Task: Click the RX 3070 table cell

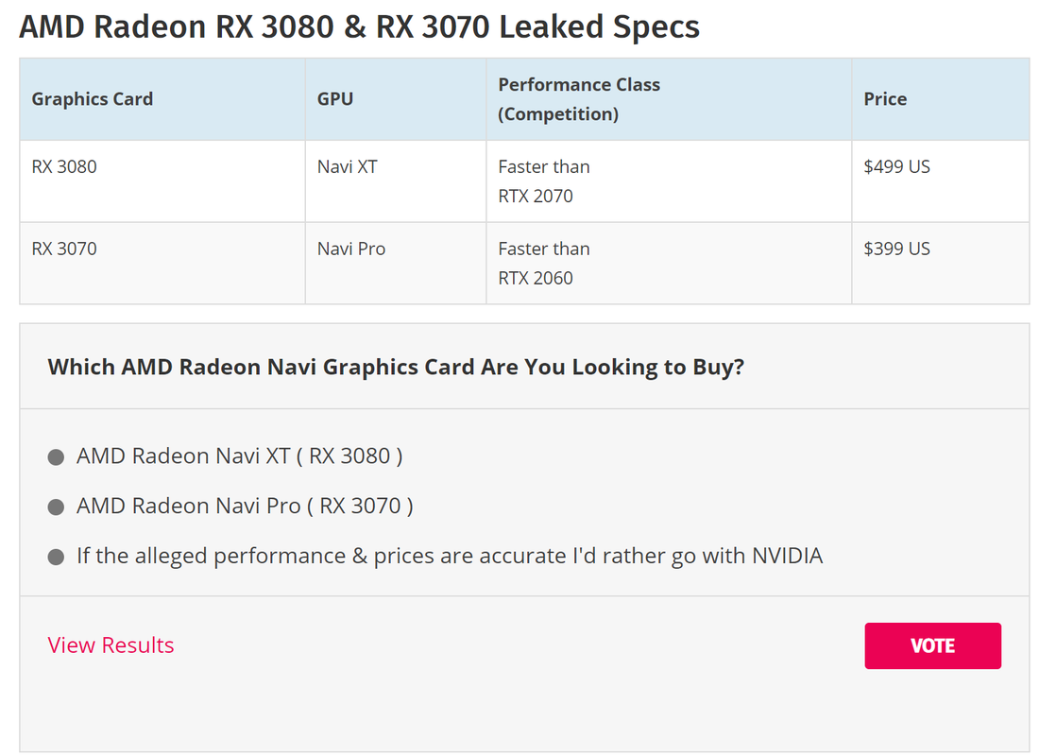Action: [x=162, y=264]
